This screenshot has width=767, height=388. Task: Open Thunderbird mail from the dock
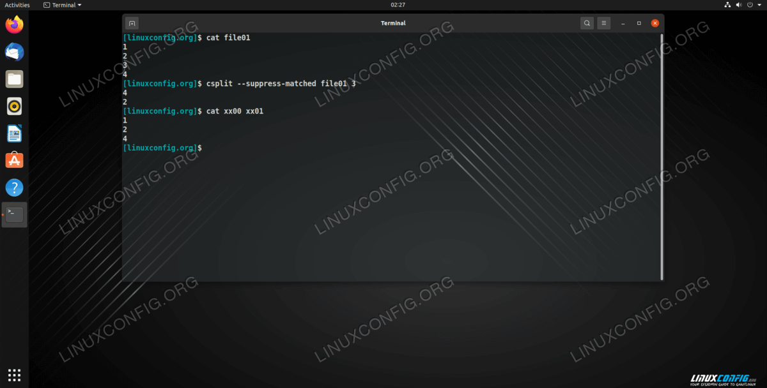point(14,52)
